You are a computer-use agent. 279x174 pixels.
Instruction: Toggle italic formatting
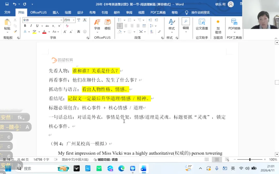(31, 26)
